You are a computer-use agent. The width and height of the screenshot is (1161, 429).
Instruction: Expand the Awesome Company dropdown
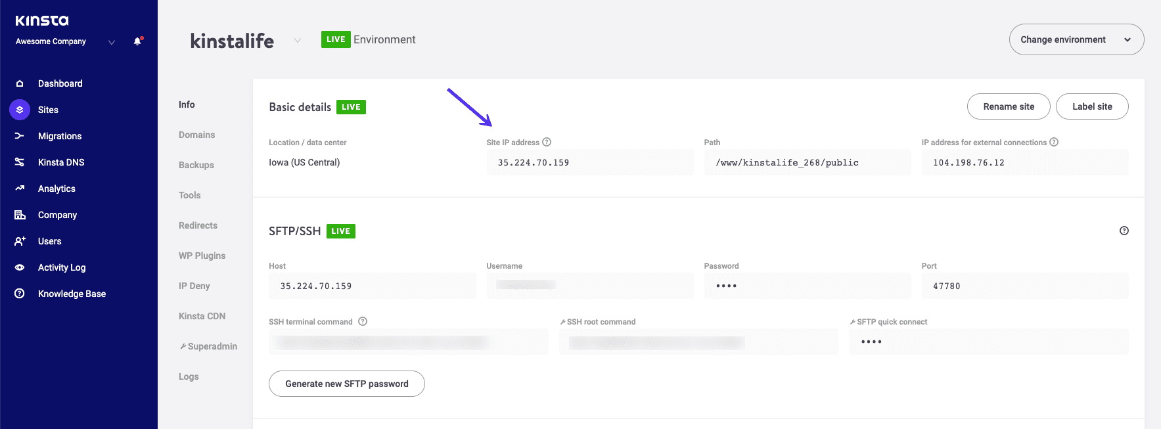coord(112,42)
